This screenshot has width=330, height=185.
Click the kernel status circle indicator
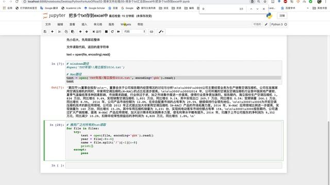286,24
